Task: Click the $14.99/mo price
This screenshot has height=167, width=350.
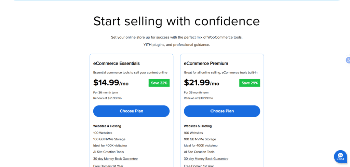Action: point(111,83)
